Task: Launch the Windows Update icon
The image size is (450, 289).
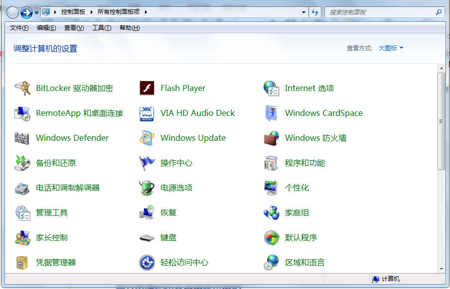Action: (147, 138)
